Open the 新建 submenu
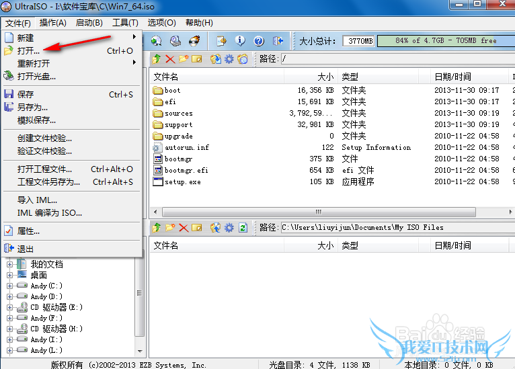The image size is (515, 369). (x=71, y=38)
